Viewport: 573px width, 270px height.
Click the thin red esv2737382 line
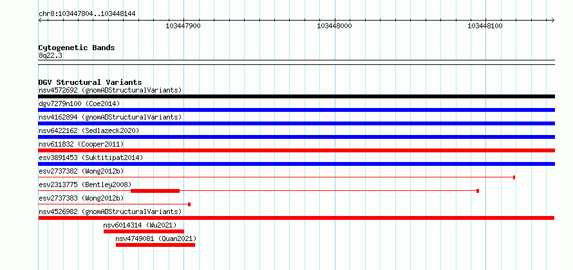point(276,177)
